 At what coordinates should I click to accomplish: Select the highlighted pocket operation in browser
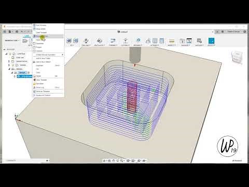click(24, 76)
